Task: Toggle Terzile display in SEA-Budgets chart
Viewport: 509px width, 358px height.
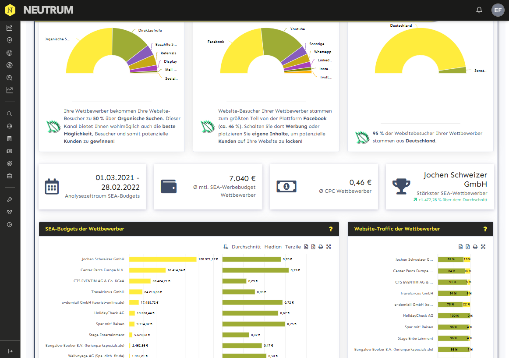Action: pos(293,247)
